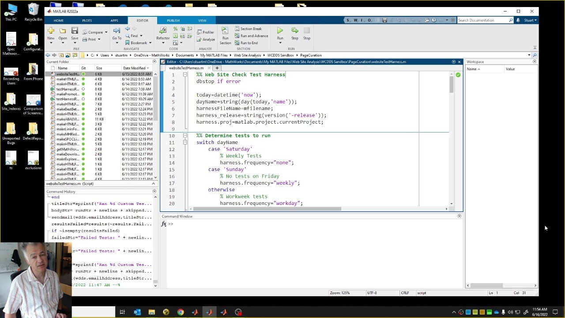Click the Save icon in File group
Screen dimensions: 565x318
[x=75, y=31]
